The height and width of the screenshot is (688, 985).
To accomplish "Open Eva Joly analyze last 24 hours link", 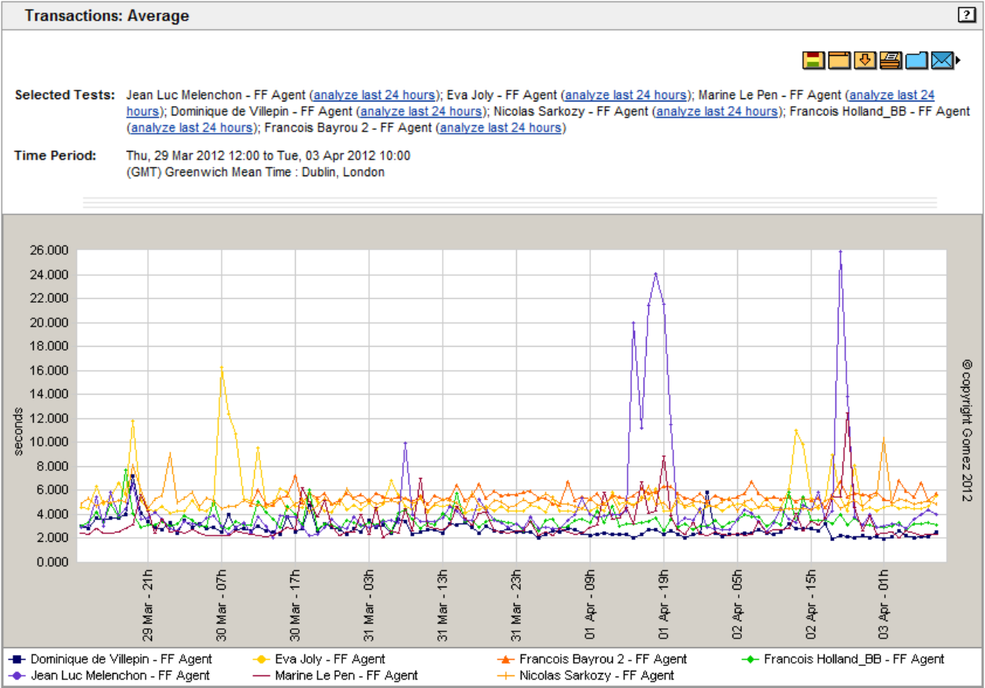I will tap(626, 94).
